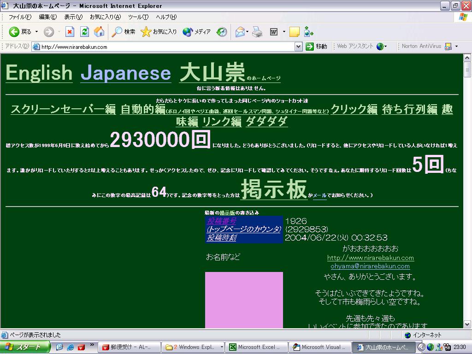Edit page with the Word icon
Viewport: 472px width, 354px height.
pos(274,32)
